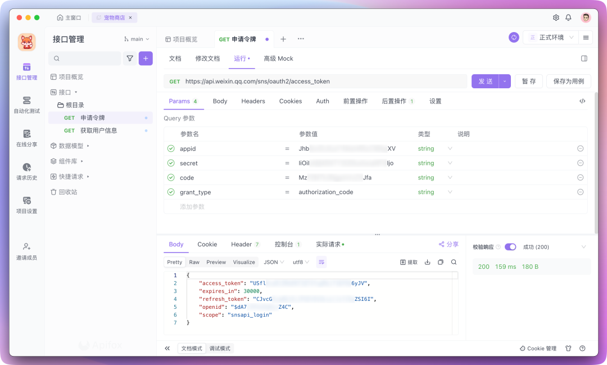Open utf8 encoding dropdown
Viewport: 607px width, 365px height.
(301, 262)
